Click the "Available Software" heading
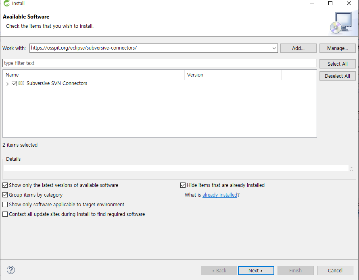This screenshot has height=280, width=359. click(26, 17)
